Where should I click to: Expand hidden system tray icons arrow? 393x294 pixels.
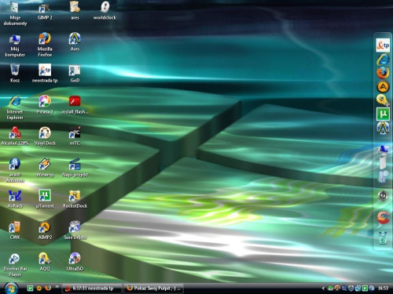323,289
